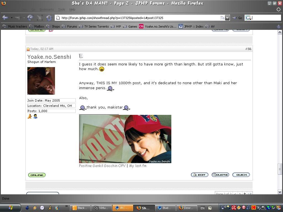This screenshot has width=283, height=212.
Task: Open the CD disc quick launch icon
Action: tap(42, 208)
